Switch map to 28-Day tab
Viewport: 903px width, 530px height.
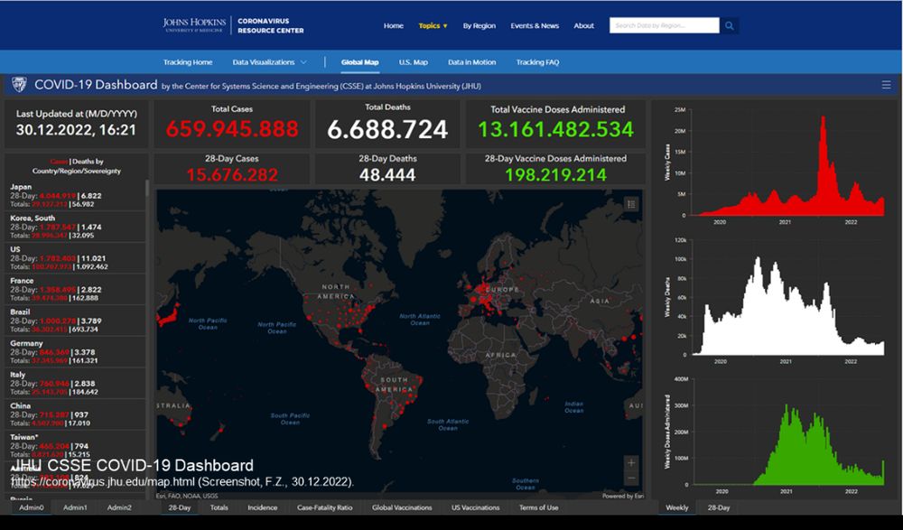coord(179,507)
